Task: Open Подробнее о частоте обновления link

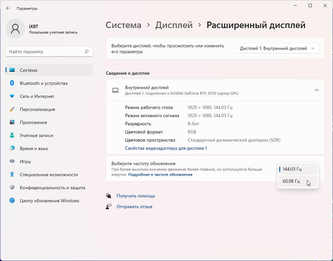Action: coord(160,175)
